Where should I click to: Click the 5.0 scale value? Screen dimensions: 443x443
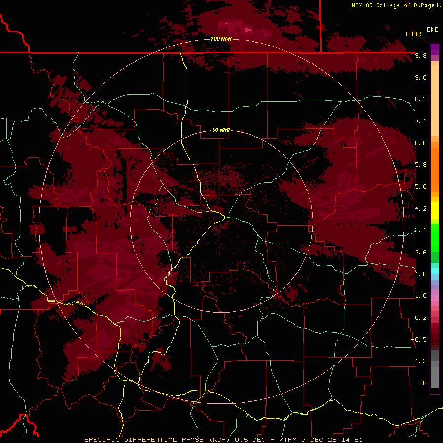421,187
